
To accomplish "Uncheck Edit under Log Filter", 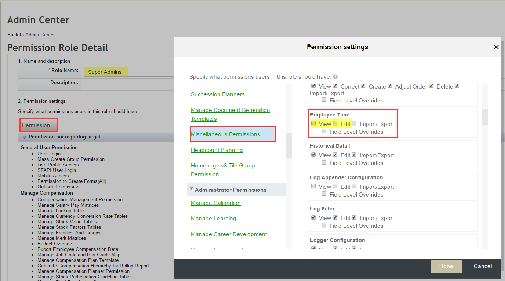I will click(x=335, y=217).
